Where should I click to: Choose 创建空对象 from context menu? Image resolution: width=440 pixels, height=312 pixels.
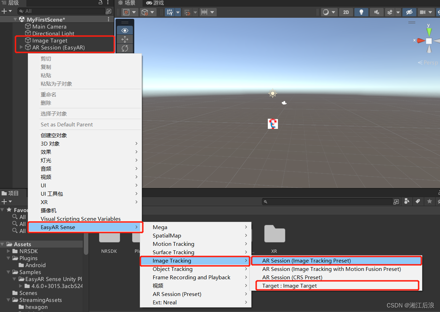pos(85,135)
